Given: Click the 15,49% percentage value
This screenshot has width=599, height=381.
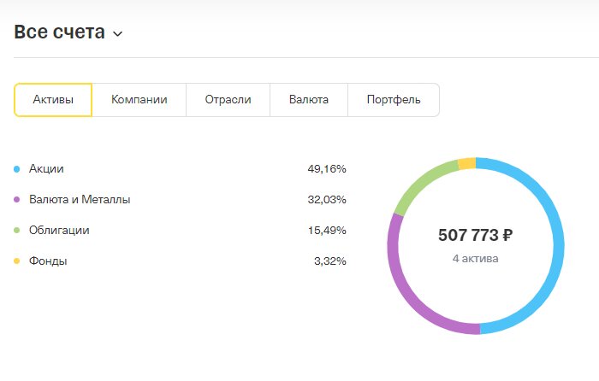Looking at the screenshot, I should coord(327,231).
